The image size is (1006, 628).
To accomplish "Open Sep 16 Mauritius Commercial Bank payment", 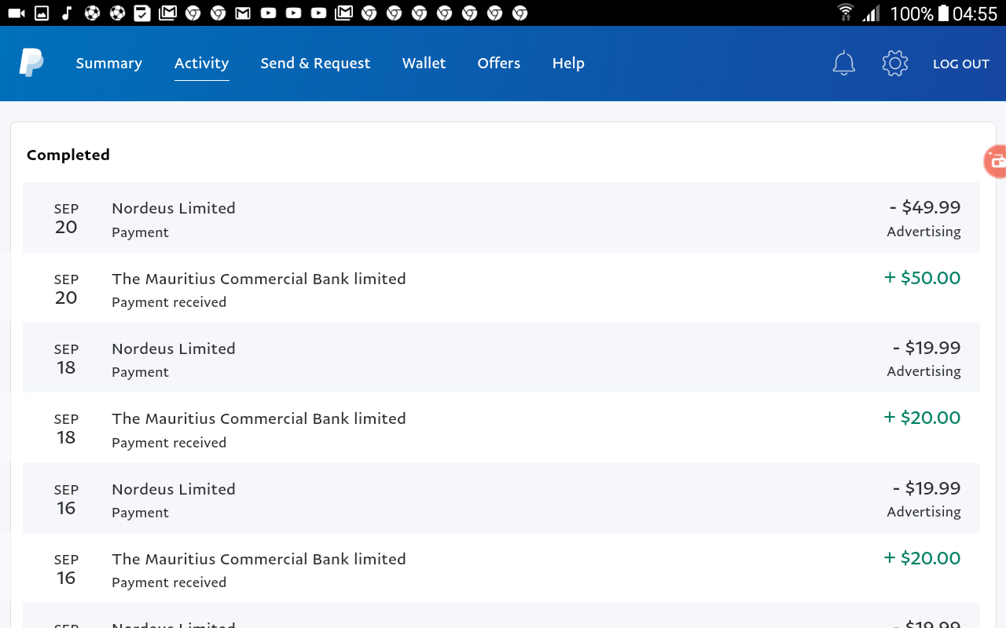I will click(501, 568).
